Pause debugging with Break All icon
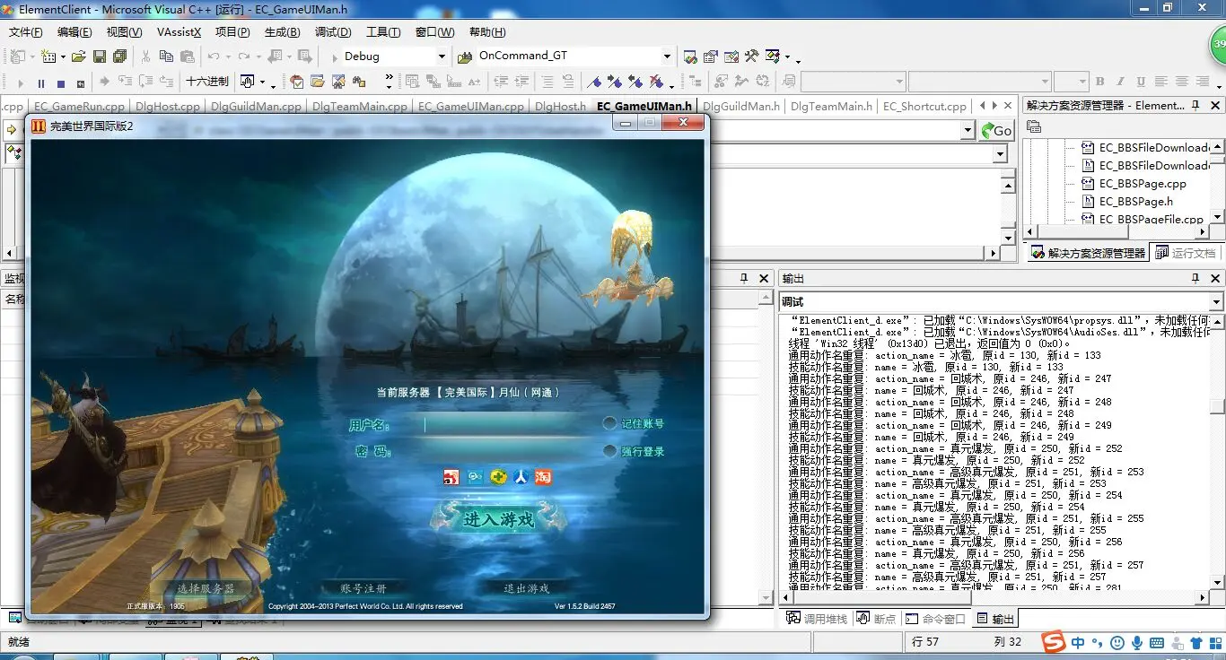 41,82
